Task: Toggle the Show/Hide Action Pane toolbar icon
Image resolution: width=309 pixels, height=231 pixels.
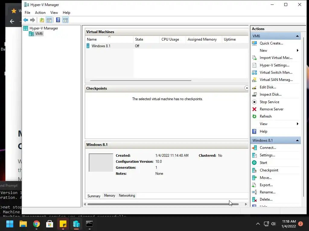Action: point(65,20)
